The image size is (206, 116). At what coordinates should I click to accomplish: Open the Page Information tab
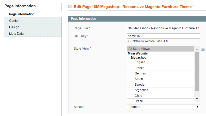(33, 14)
